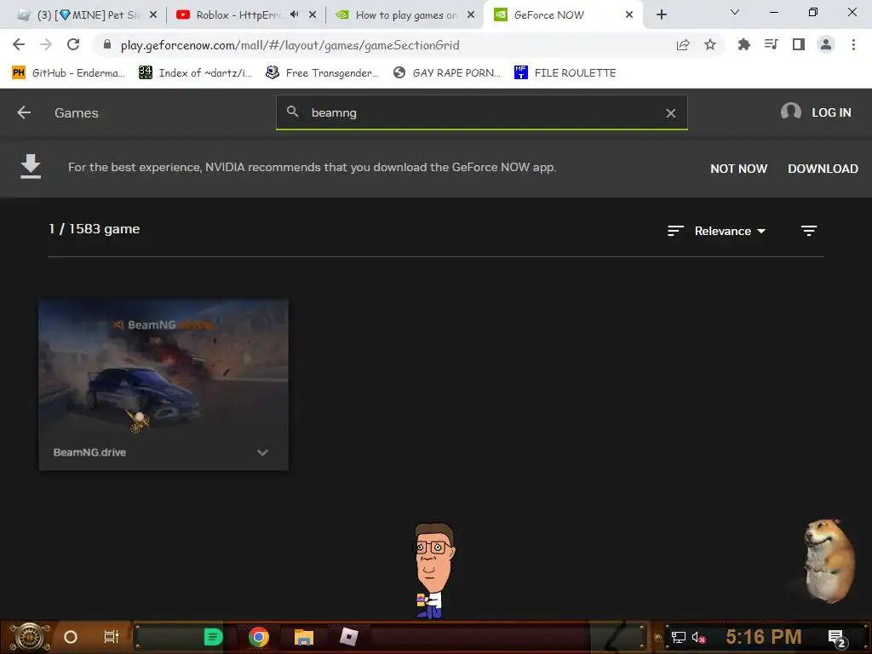Open the 'Index of ~dartz' bookmark
872x654 pixels.
pyautogui.click(x=195, y=73)
